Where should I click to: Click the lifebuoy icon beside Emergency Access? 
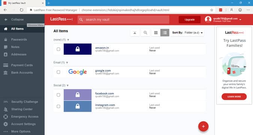coord(6,117)
